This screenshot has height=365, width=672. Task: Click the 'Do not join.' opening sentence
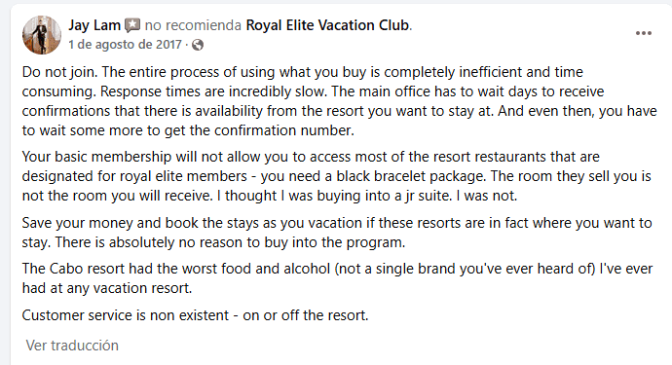[60, 72]
